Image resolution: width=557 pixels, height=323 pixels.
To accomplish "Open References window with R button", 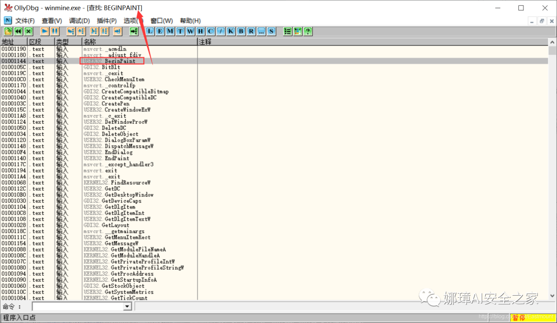I will tap(251, 31).
